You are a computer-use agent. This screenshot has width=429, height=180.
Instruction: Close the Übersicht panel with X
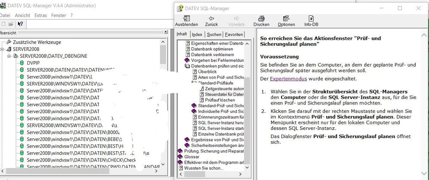[x=166, y=32]
